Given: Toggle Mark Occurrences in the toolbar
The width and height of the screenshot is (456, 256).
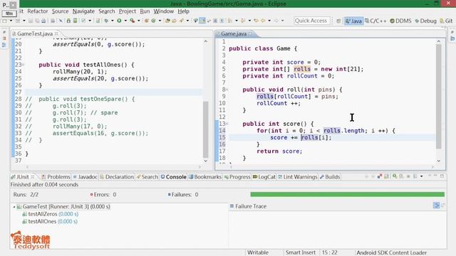Looking at the screenshot, I should point(202,21).
